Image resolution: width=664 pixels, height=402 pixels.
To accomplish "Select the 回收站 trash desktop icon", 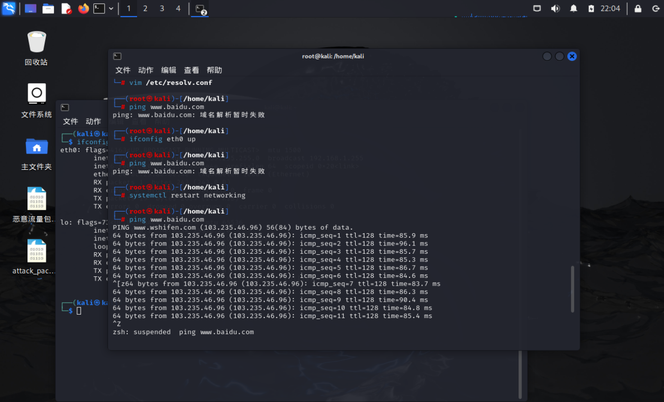I will coord(36,48).
